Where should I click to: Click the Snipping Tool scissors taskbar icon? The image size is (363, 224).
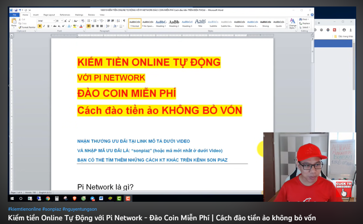click(x=65, y=198)
